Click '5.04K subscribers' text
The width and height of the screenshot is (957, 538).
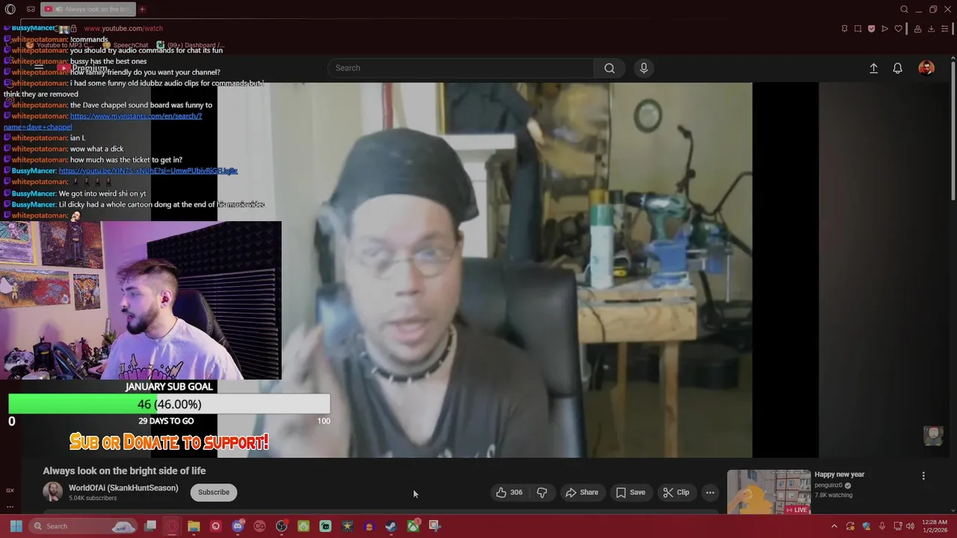click(93, 498)
